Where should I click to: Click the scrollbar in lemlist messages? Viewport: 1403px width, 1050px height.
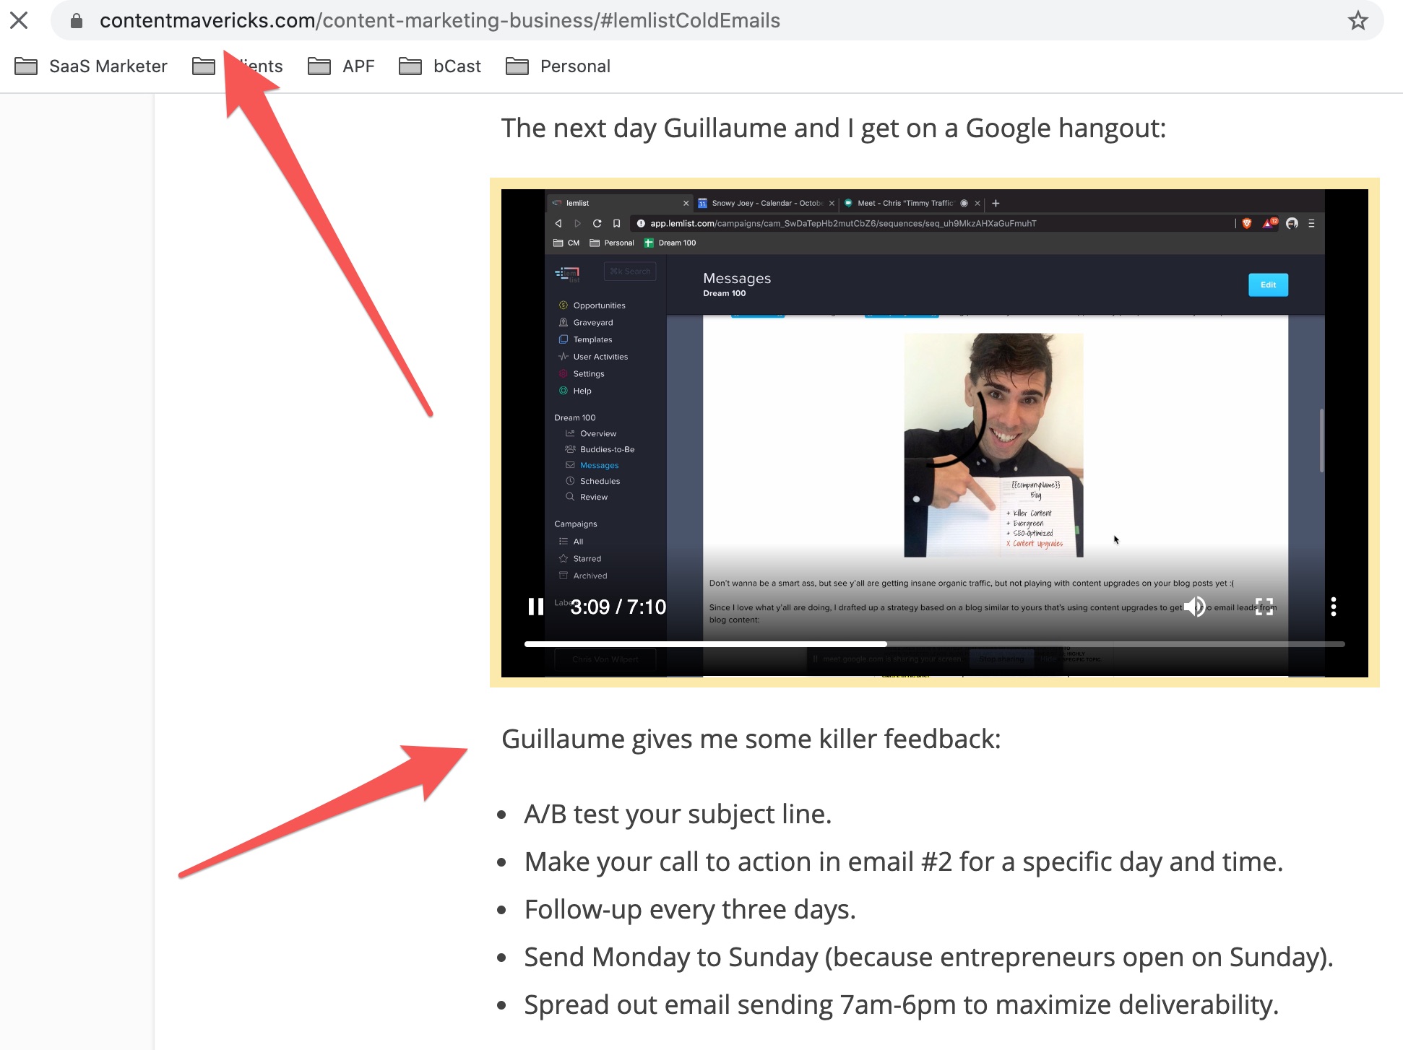point(1321,441)
